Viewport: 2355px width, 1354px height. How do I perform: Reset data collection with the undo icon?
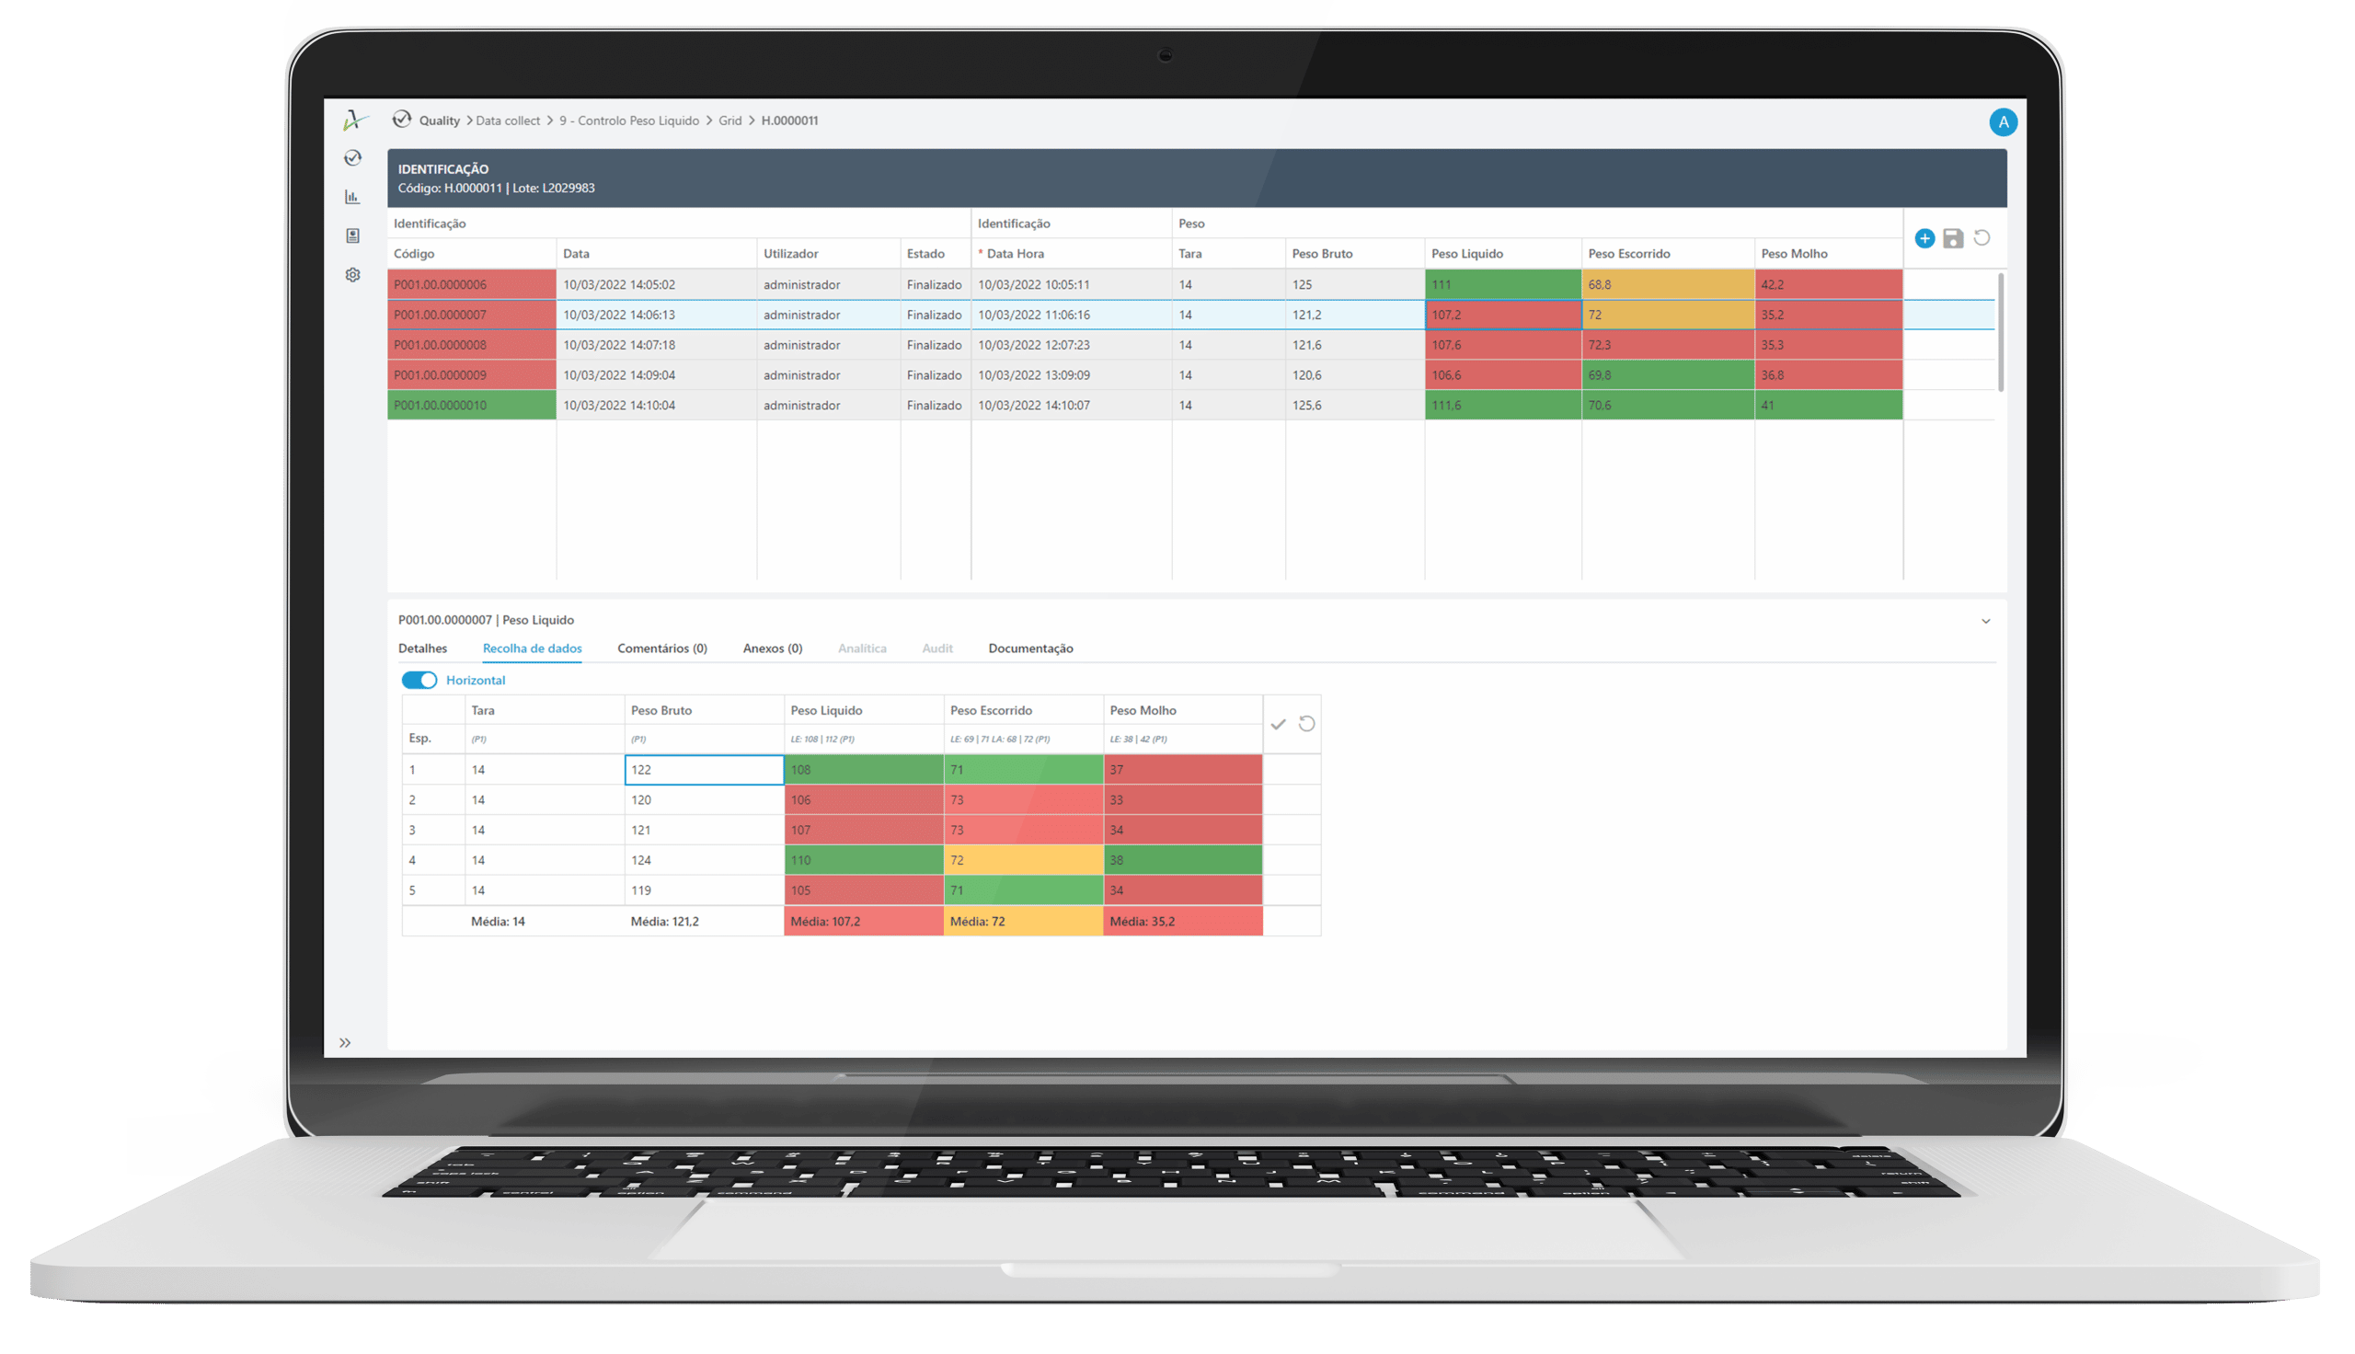(x=1306, y=724)
